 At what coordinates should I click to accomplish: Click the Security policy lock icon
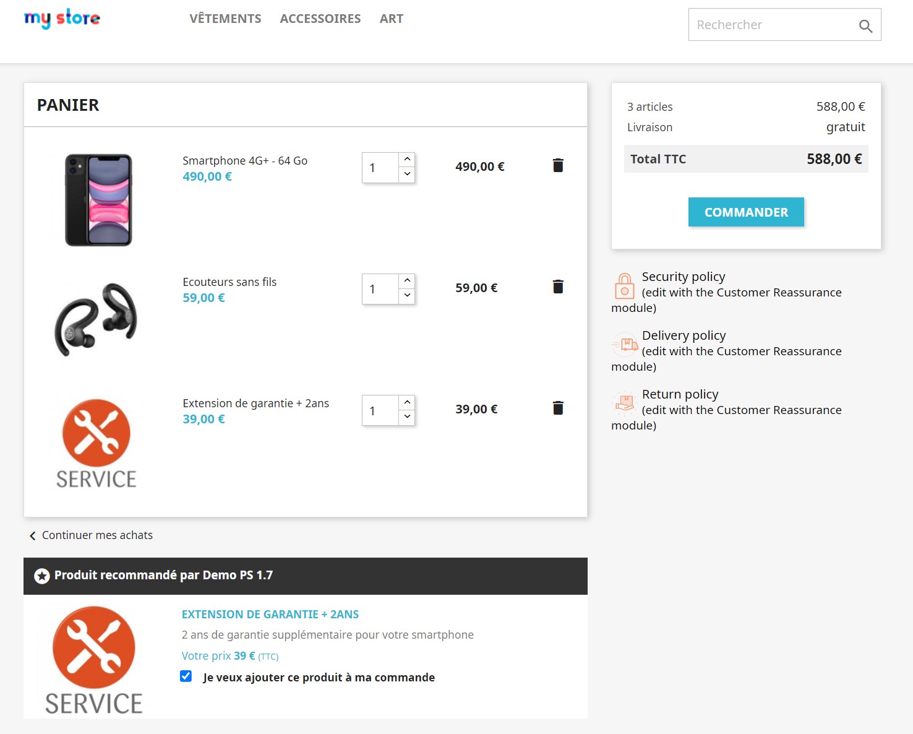point(624,285)
